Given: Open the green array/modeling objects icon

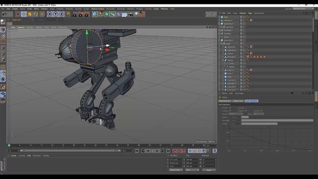Looking at the screenshot, I should (113, 14).
